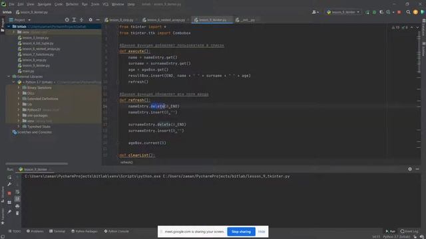Expand Binary Skeletons folder
This screenshot has width=426, height=239.
click(x=19, y=88)
